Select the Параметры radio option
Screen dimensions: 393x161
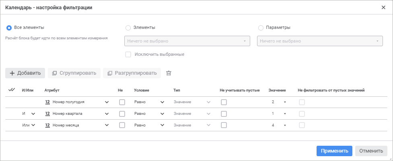pyautogui.click(x=261, y=28)
